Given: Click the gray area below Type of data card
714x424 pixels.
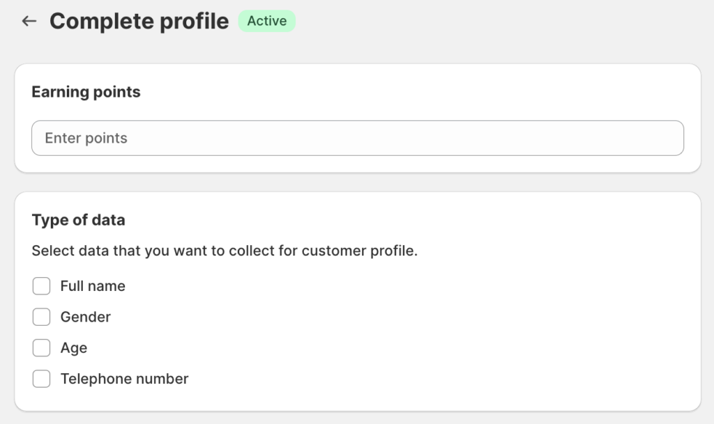Looking at the screenshot, I should tap(357, 418).
